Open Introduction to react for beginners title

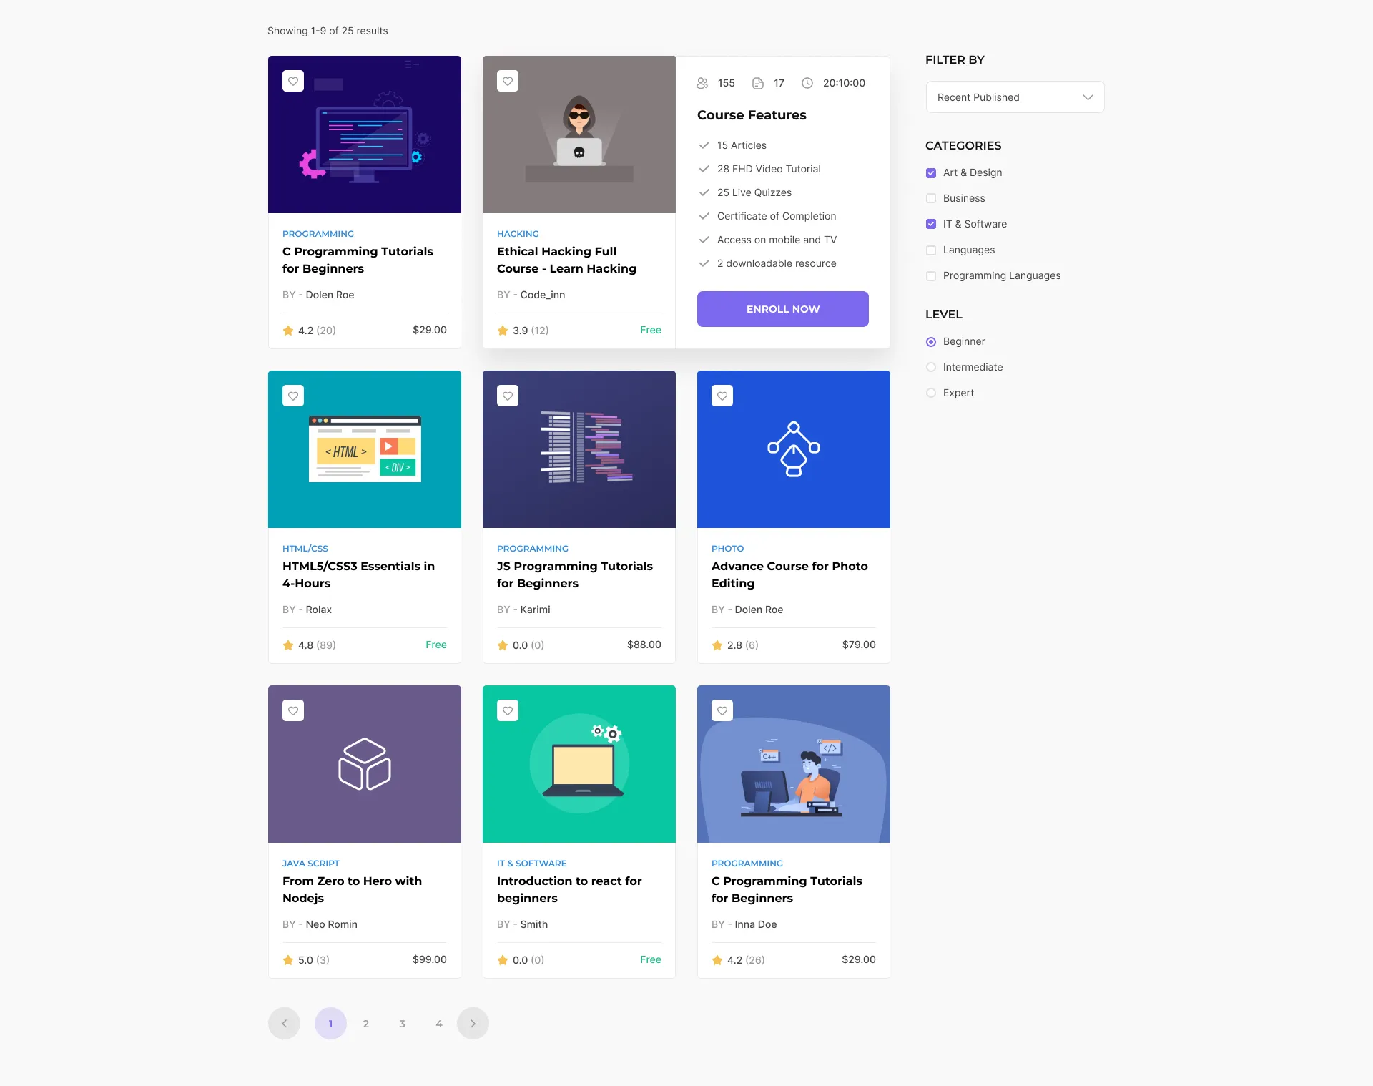[x=569, y=890]
